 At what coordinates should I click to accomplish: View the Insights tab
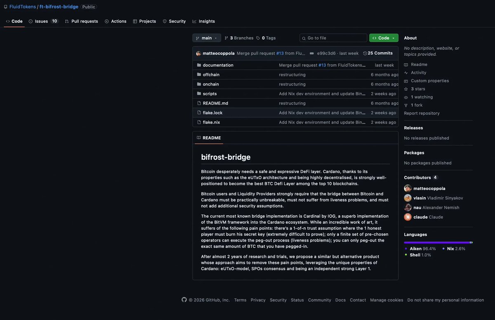pyautogui.click(x=203, y=21)
